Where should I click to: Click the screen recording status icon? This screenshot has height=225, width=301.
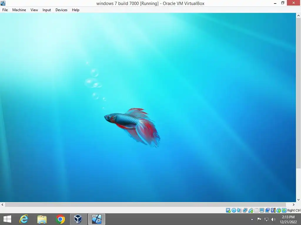(x=267, y=210)
